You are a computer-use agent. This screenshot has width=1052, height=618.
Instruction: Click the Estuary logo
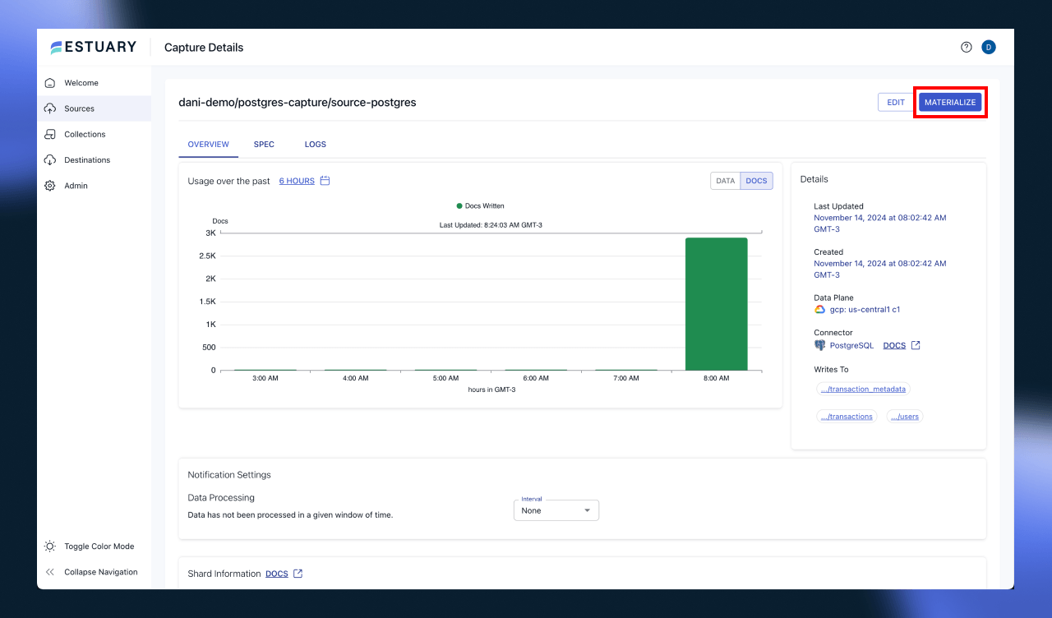tap(93, 47)
